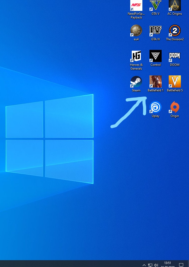Select the eu4 compass icon

click(136, 30)
